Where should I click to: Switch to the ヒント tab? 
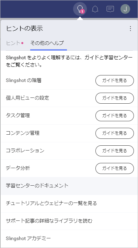[x=15, y=43]
